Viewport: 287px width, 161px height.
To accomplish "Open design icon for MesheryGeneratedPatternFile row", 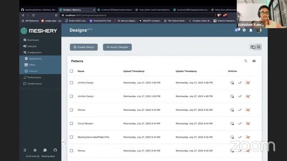I will pyautogui.click(x=232, y=137).
